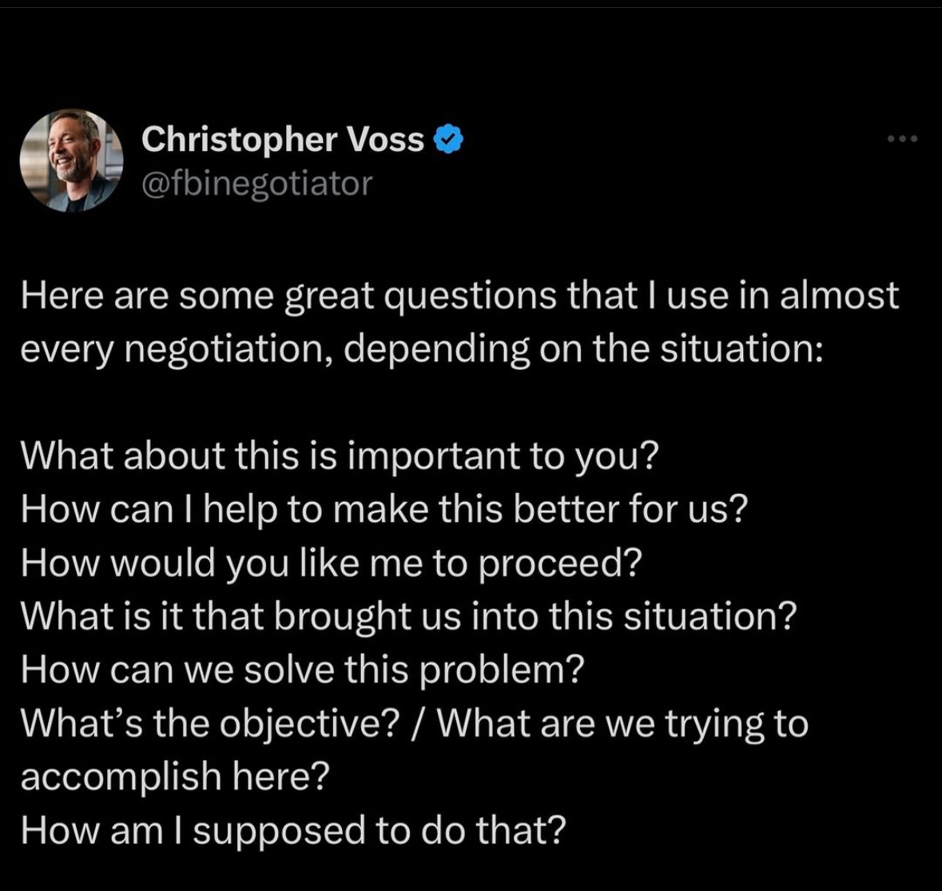Click "What is it that brought us" question

click(241, 617)
